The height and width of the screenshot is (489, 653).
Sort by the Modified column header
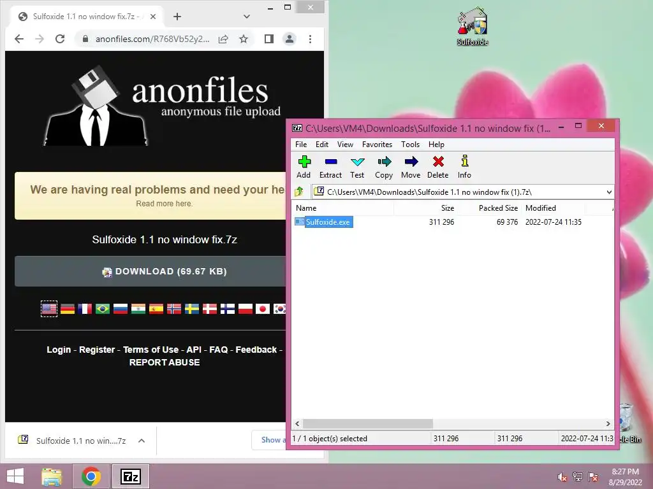coord(554,208)
